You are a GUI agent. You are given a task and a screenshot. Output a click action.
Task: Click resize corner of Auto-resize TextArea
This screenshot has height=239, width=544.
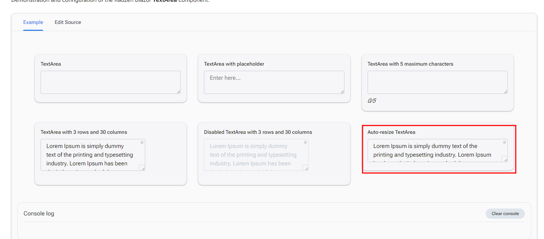click(505, 159)
